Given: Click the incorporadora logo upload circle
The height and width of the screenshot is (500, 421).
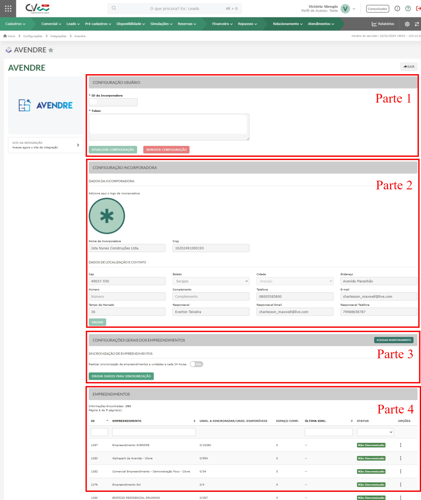Looking at the screenshot, I should [x=107, y=216].
